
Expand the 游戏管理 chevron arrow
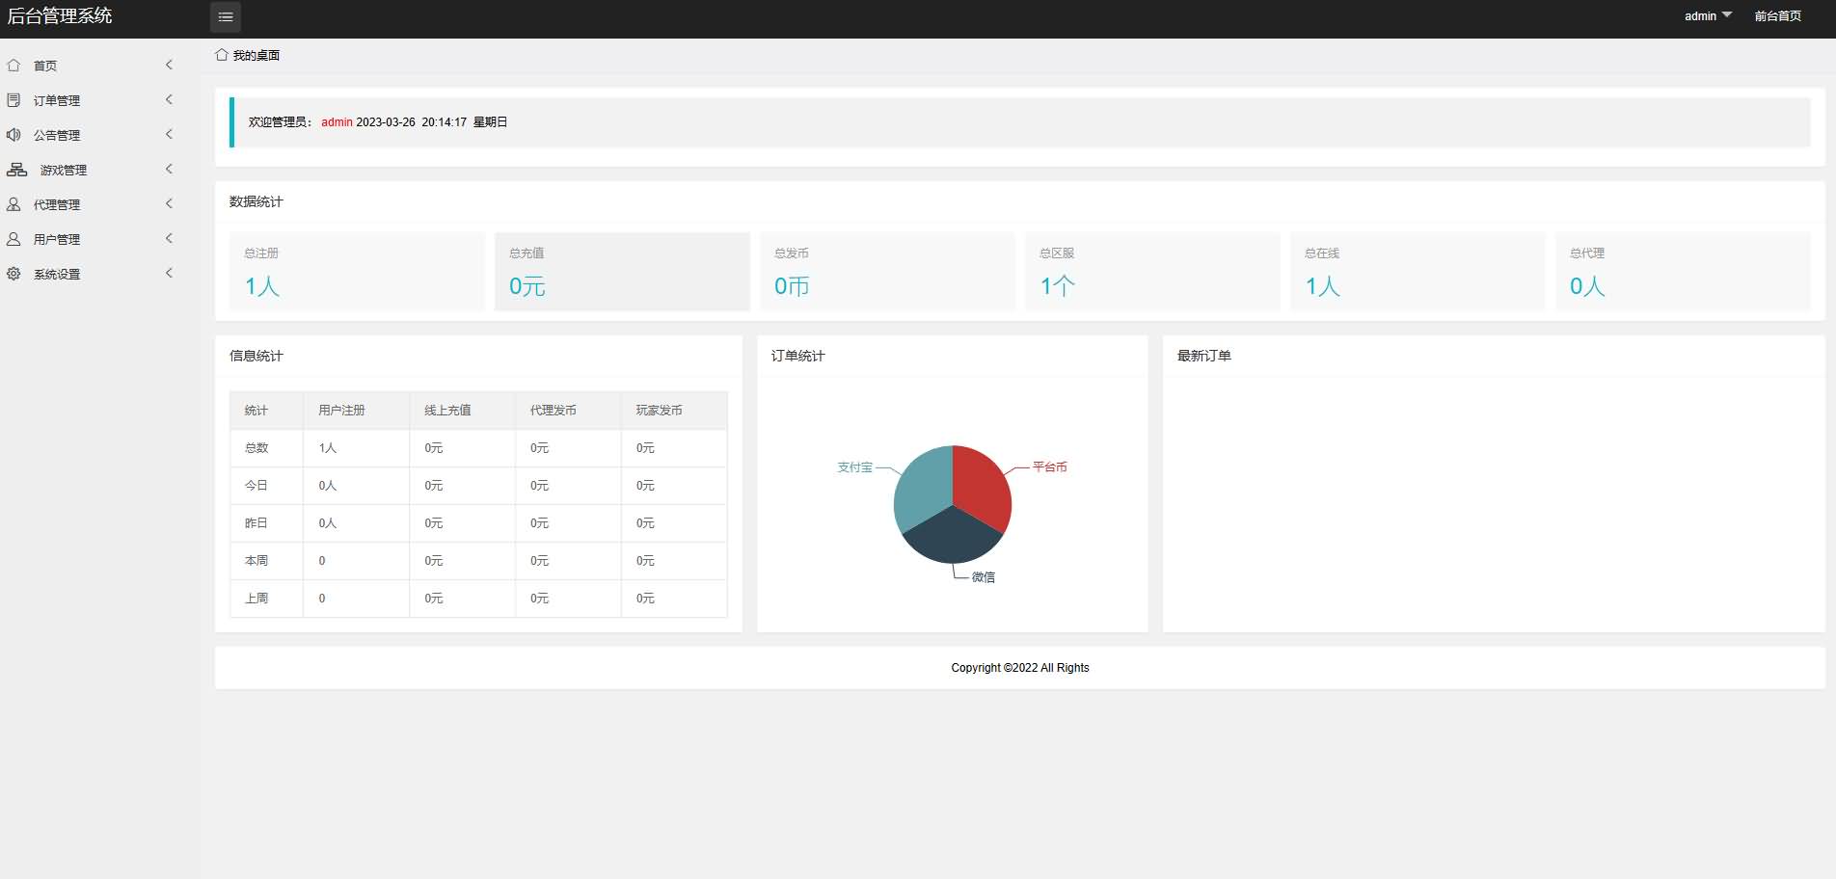point(169,169)
